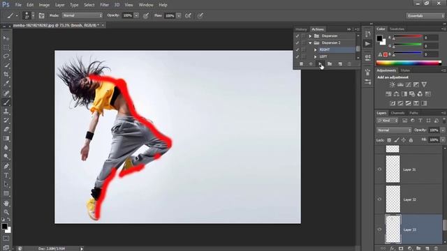Open brush preset picker dropdown

(x=33, y=15)
